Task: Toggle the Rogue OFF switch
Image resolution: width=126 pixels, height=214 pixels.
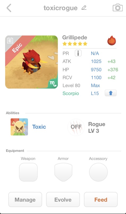Action: [76, 127]
